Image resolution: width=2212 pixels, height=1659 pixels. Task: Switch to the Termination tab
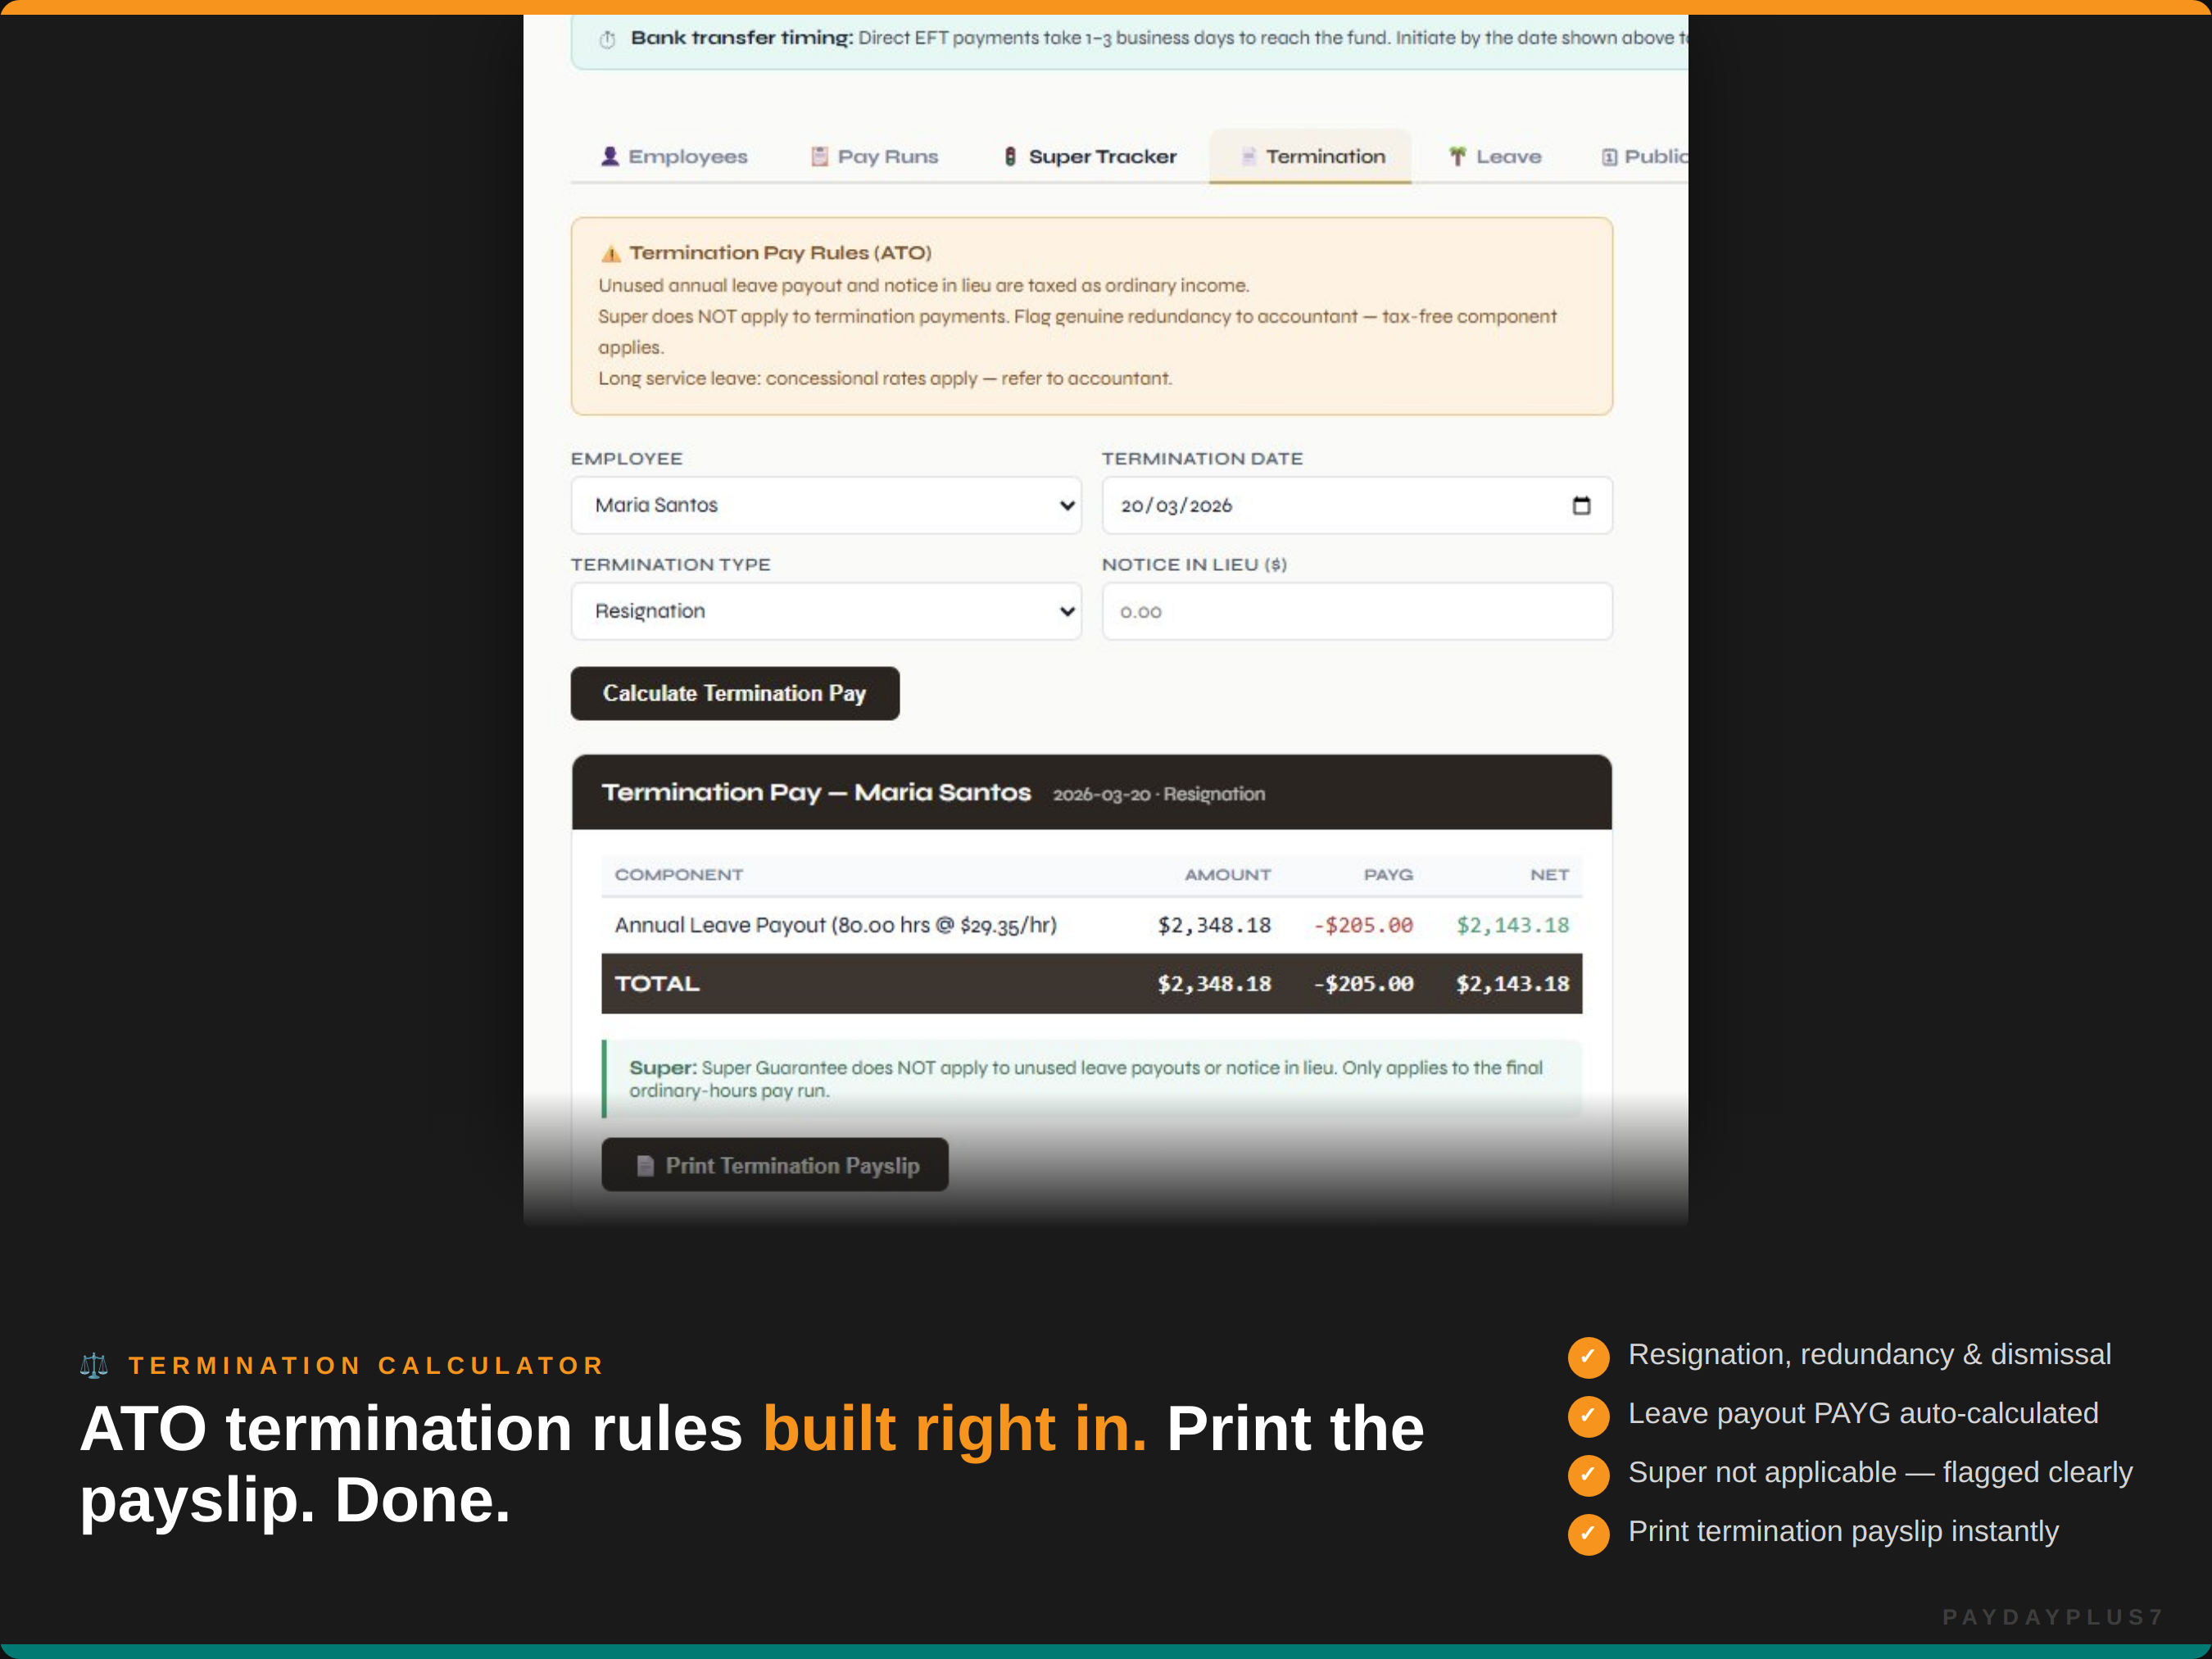(1310, 156)
